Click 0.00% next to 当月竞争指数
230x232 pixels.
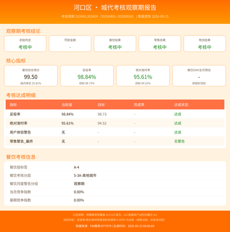(x=79, y=192)
